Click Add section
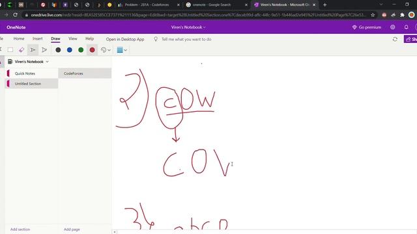 20,229
